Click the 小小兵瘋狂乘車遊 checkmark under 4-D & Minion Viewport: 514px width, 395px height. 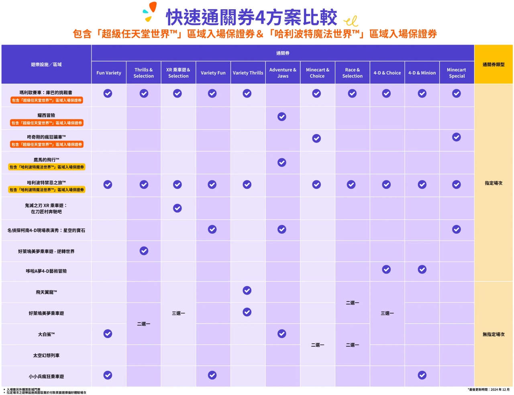(x=422, y=375)
